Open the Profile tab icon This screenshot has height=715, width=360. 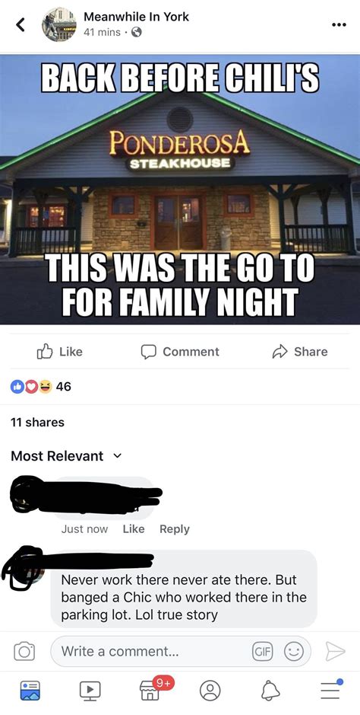tap(210, 691)
